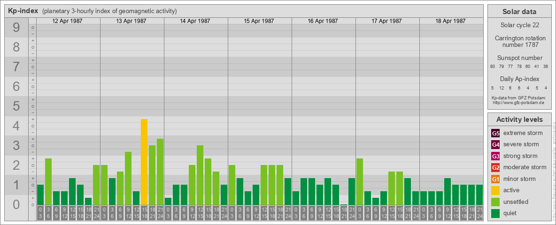Click sunspot number value 36

(546, 67)
